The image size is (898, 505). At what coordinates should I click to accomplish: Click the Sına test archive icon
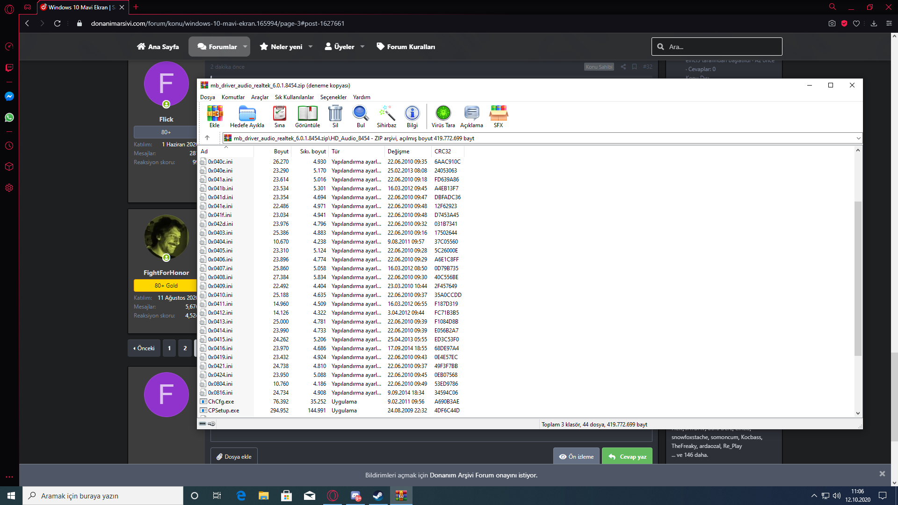pos(280,116)
